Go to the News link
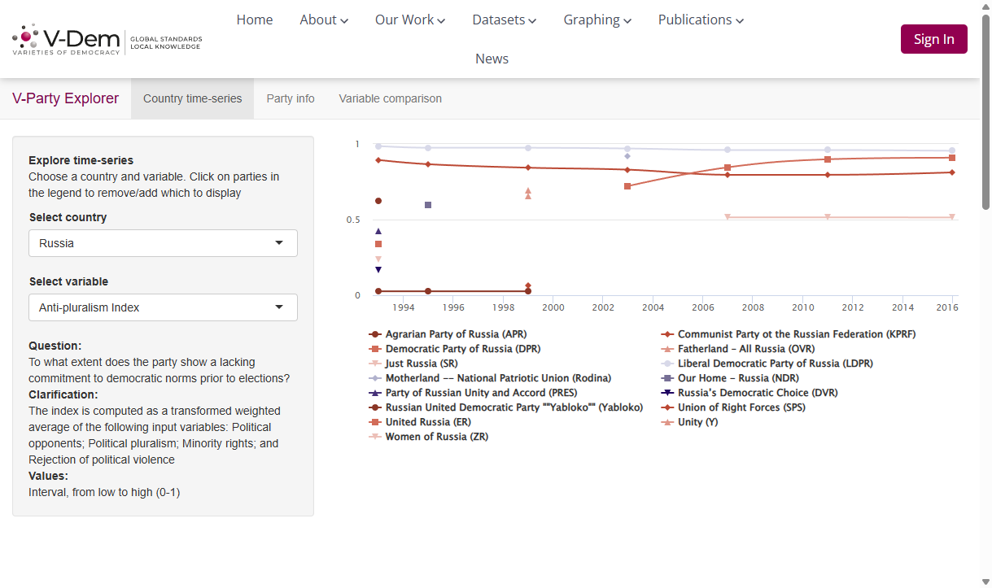Screen dimensions: 992x588 492,59
